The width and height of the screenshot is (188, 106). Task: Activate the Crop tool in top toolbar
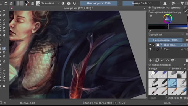(182, 3)
